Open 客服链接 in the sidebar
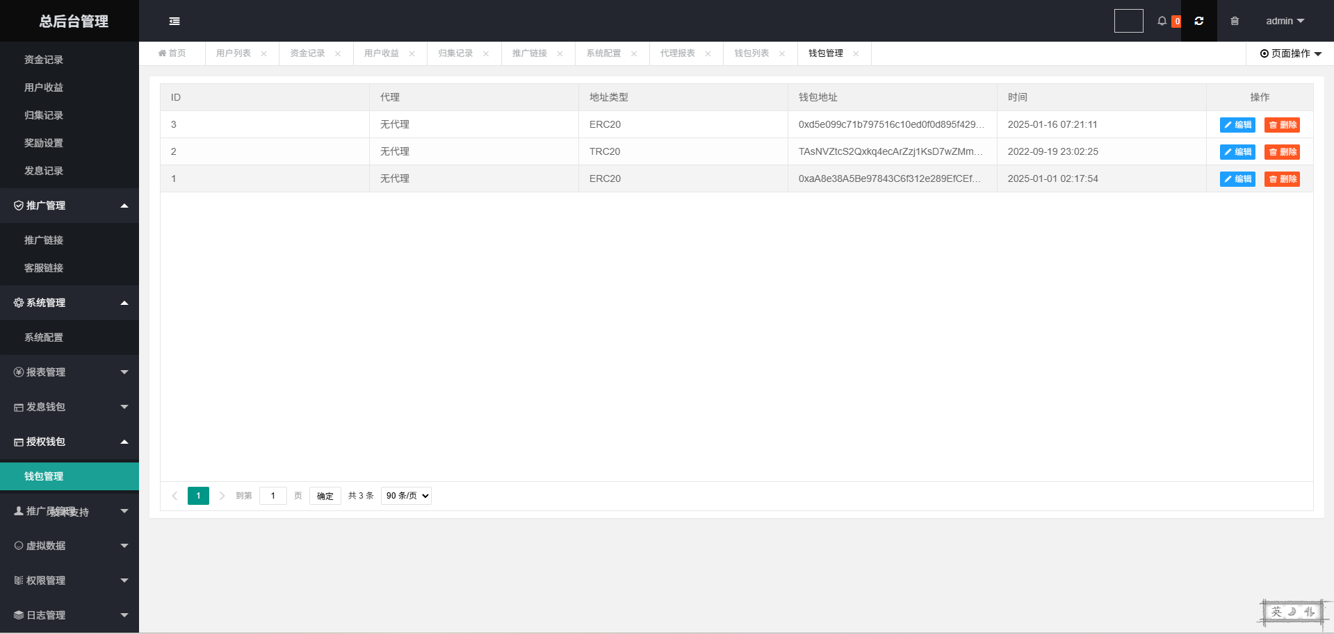 pyautogui.click(x=70, y=268)
